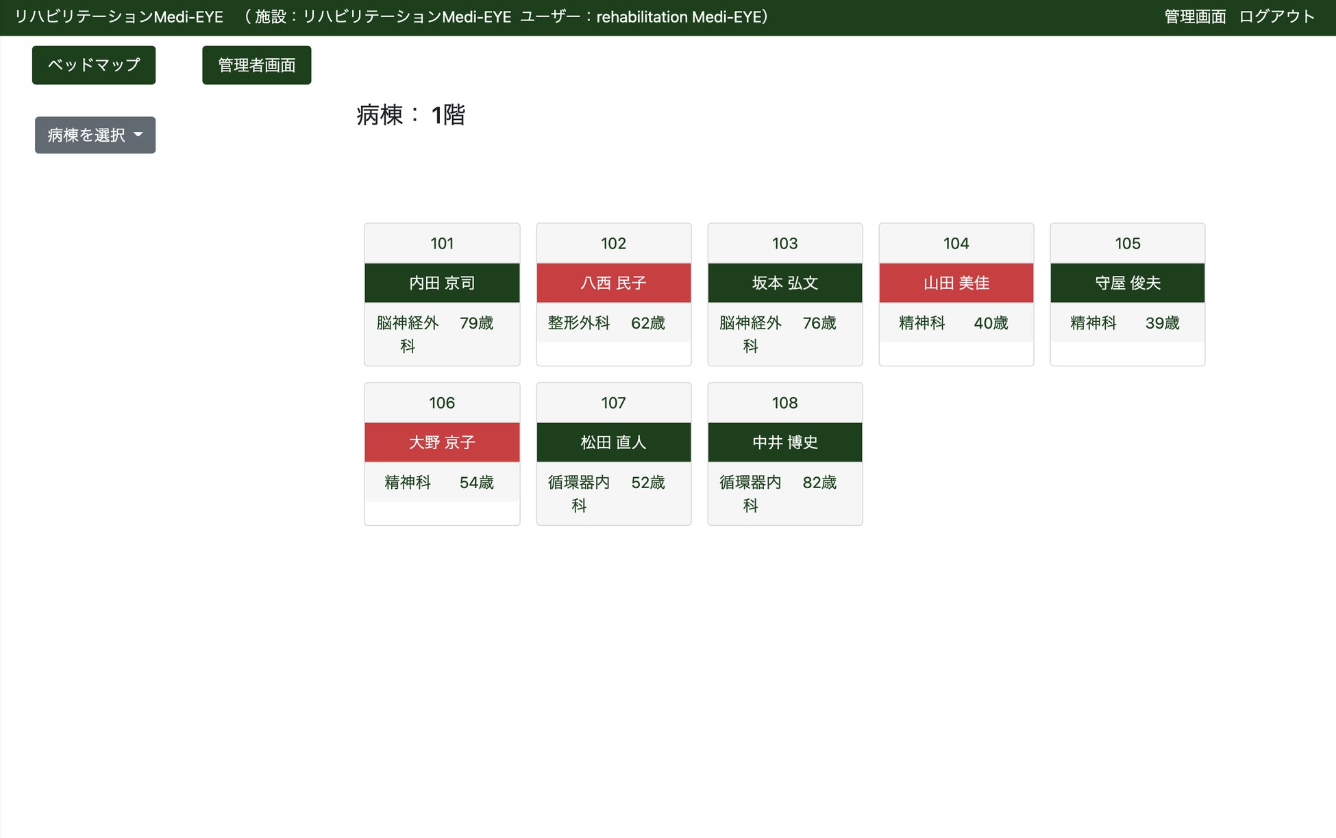
Task: Click the 管理者画面 button
Action: [256, 65]
